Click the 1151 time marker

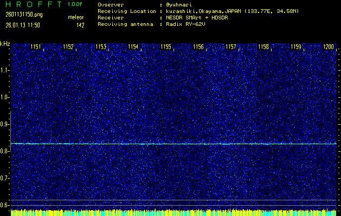36,47
